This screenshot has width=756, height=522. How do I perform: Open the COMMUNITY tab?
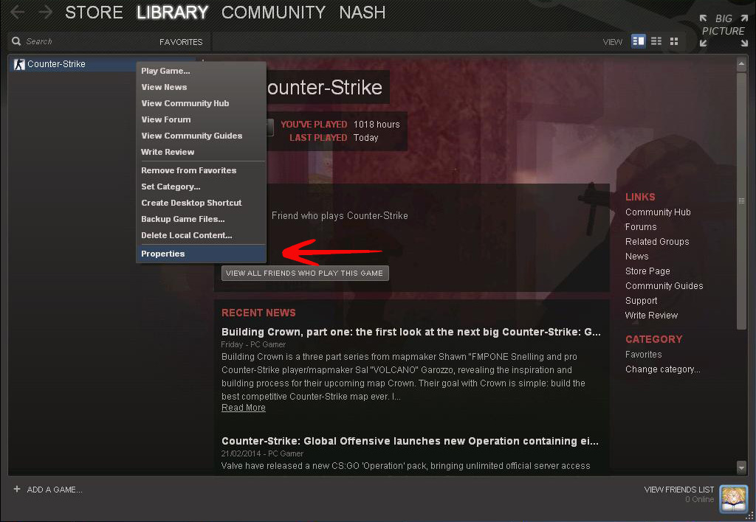point(273,12)
